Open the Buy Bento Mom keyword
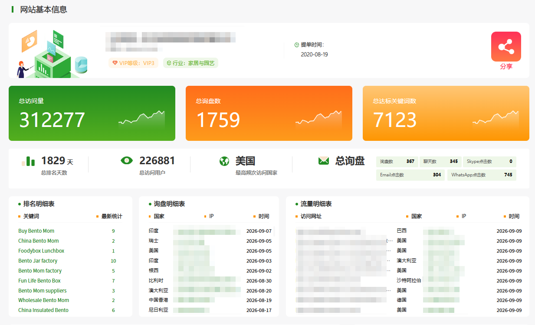Viewport: 535px width, 325px height. click(36, 231)
